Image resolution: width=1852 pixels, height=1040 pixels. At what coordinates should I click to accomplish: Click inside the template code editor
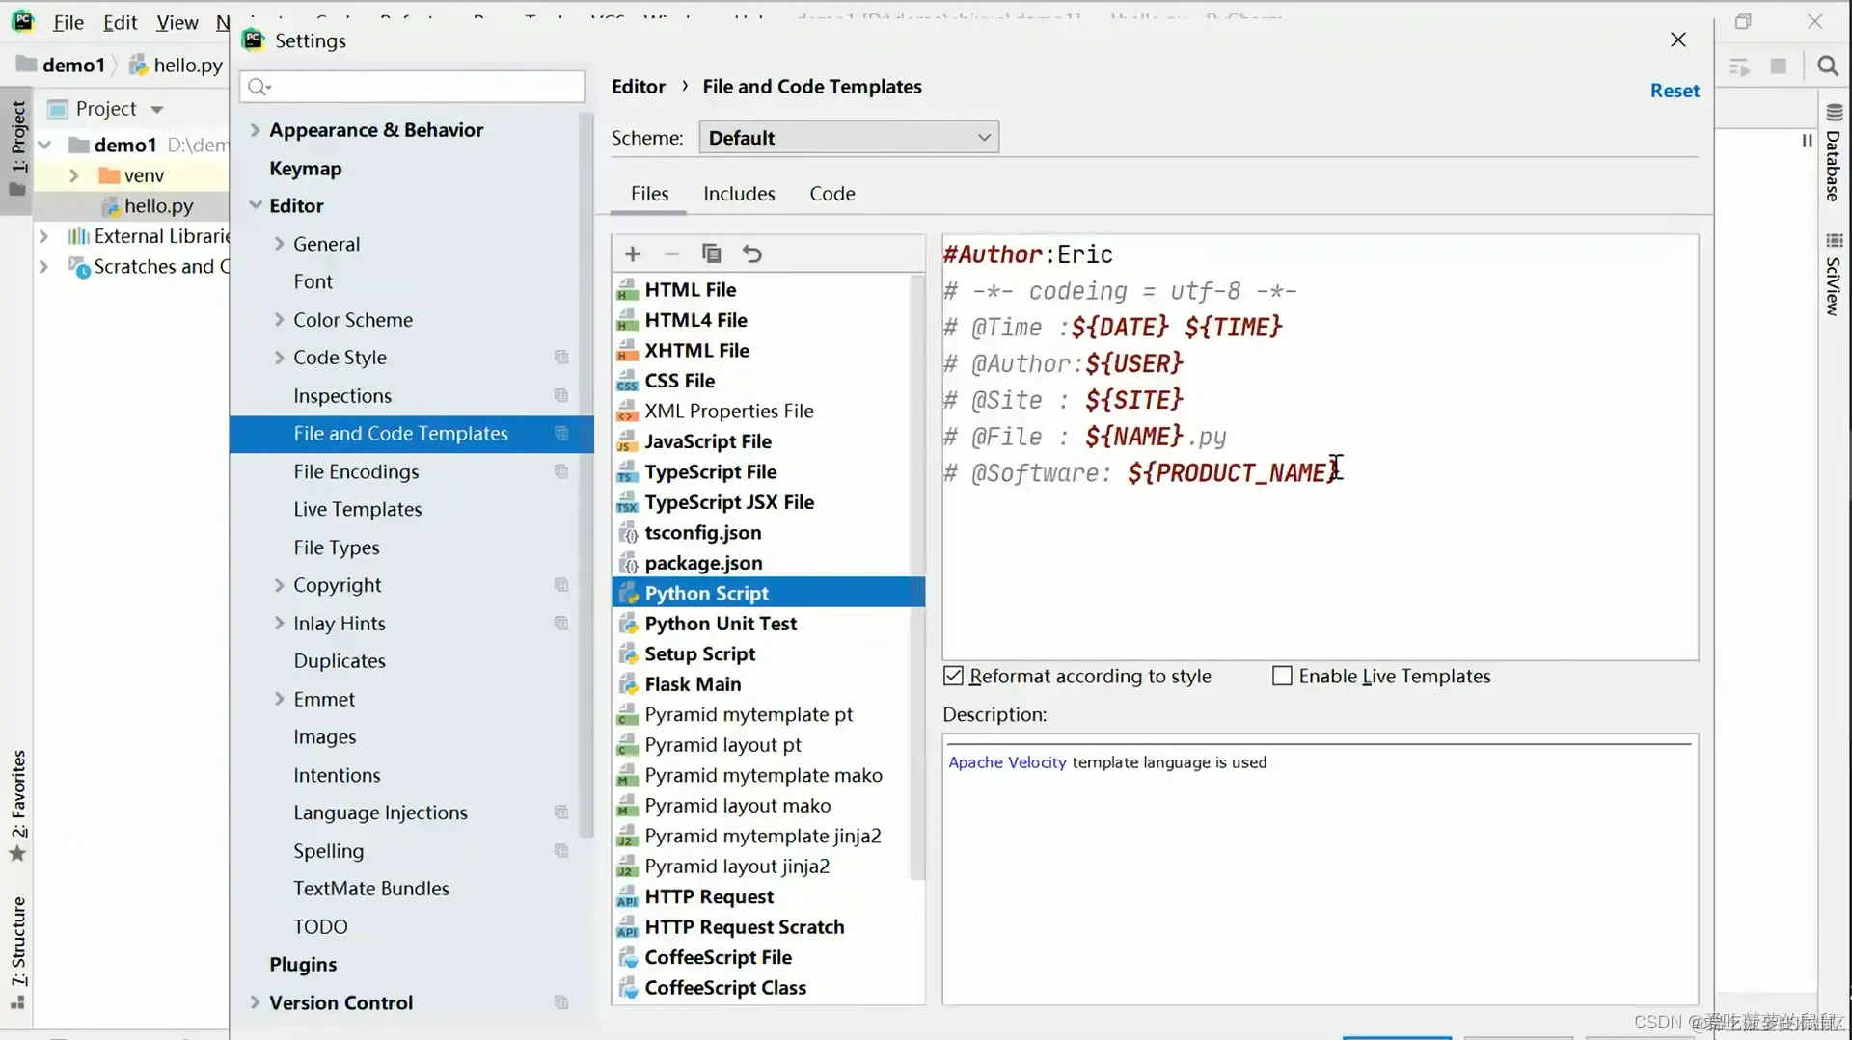[1320, 448]
